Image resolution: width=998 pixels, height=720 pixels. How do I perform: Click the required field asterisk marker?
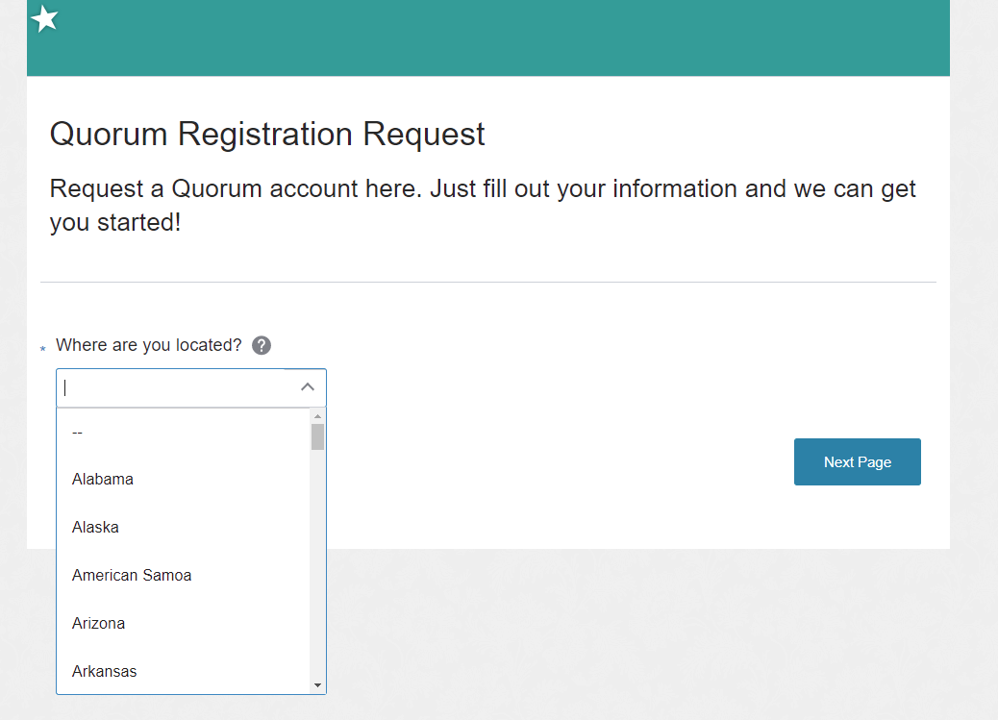41,349
